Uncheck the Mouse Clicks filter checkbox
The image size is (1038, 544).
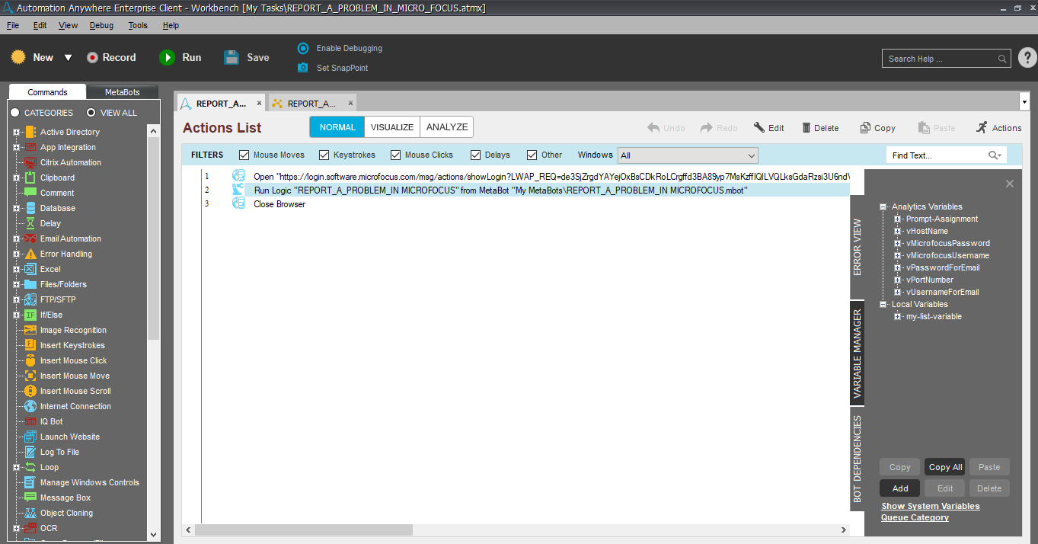point(396,155)
